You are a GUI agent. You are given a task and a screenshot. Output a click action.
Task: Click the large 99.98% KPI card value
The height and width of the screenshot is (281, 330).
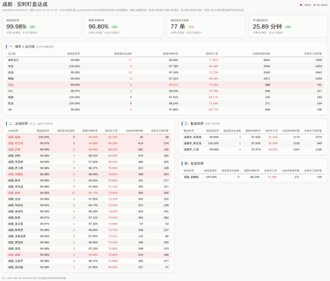16,26
